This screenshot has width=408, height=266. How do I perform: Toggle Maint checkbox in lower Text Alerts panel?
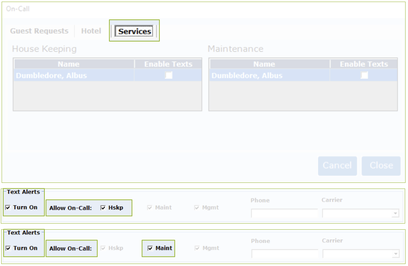click(151, 248)
